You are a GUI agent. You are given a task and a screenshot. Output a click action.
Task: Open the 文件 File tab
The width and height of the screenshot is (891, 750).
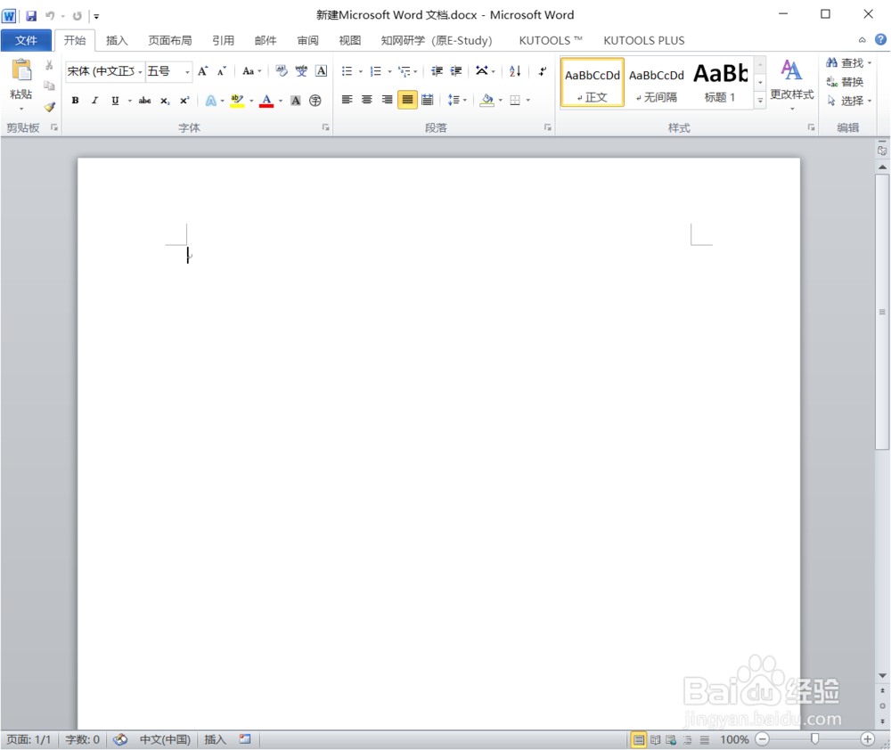pos(26,40)
